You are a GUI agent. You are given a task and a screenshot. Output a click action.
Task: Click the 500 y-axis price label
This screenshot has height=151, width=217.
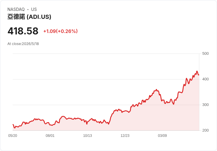click(206, 54)
